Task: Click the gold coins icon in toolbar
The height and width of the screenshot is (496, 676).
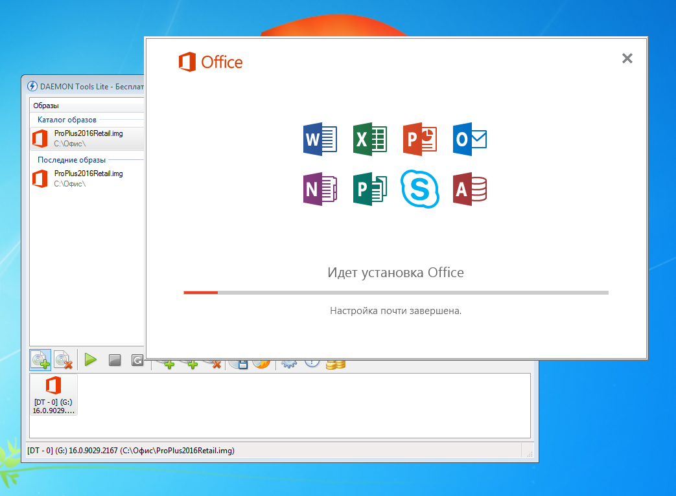Action: tap(335, 365)
